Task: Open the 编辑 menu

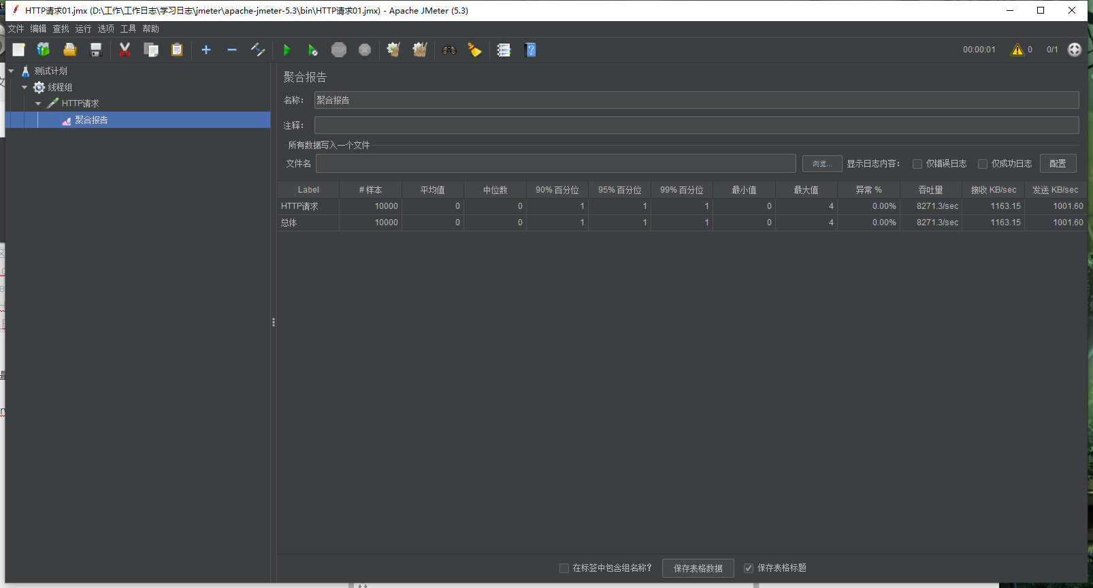Action: pyautogui.click(x=38, y=29)
